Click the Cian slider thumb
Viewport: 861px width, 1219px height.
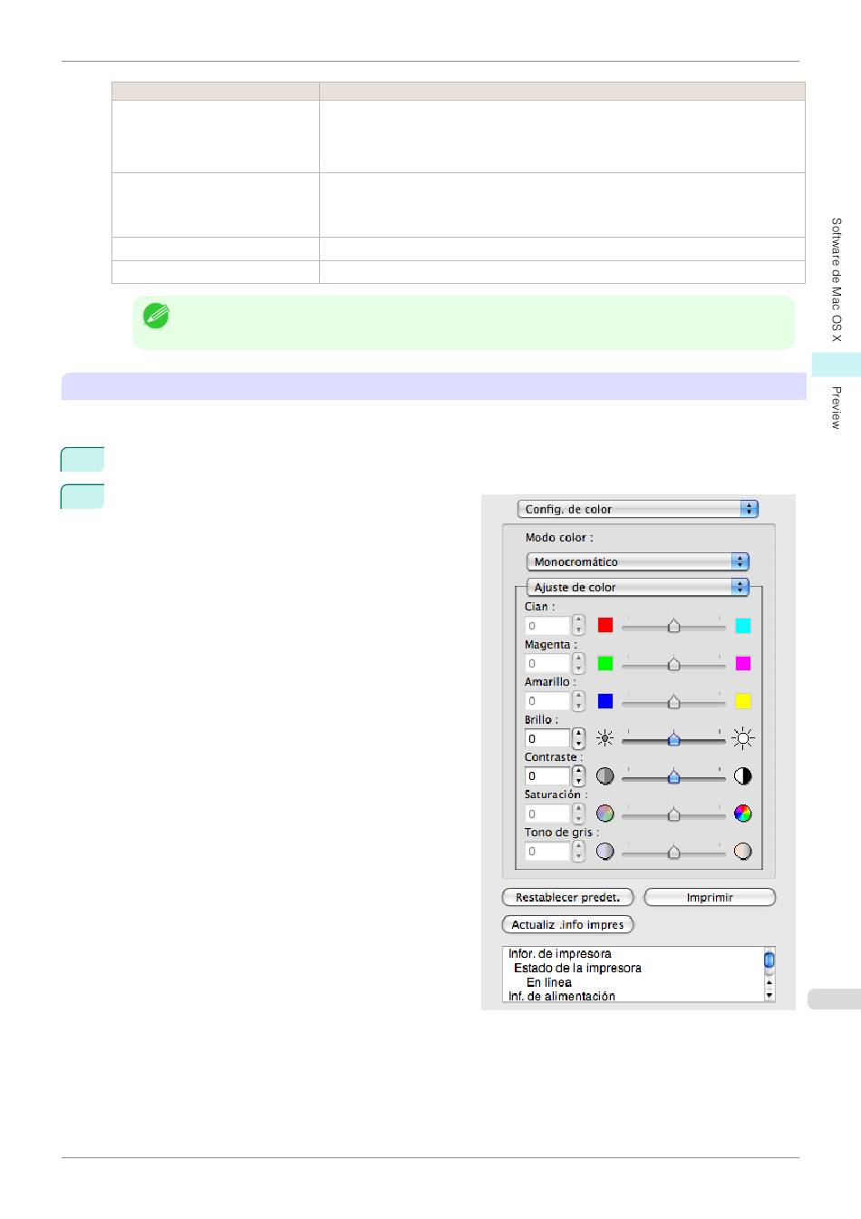[673, 626]
